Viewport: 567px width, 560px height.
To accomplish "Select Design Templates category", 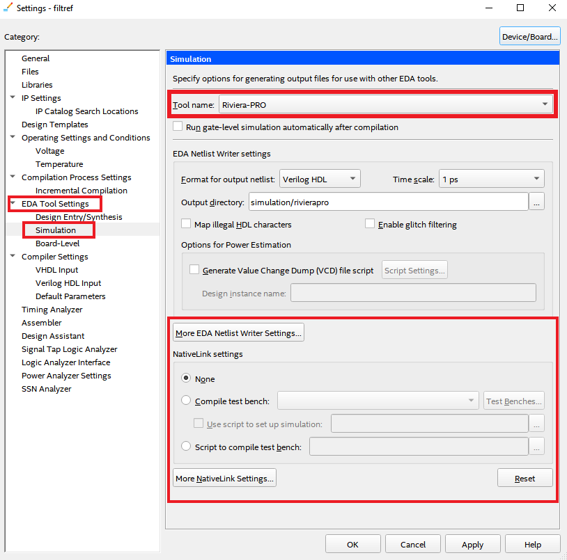I will click(x=54, y=125).
